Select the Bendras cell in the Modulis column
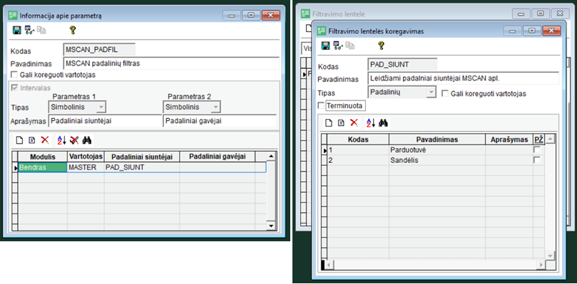Image resolution: width=577 pixels, height=284 pixels. [x=43, y=167]
